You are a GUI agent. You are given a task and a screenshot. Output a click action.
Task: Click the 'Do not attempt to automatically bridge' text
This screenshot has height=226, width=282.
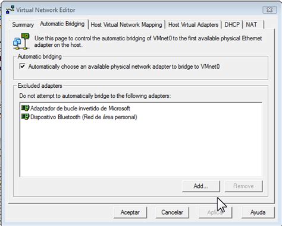[95, 96]
